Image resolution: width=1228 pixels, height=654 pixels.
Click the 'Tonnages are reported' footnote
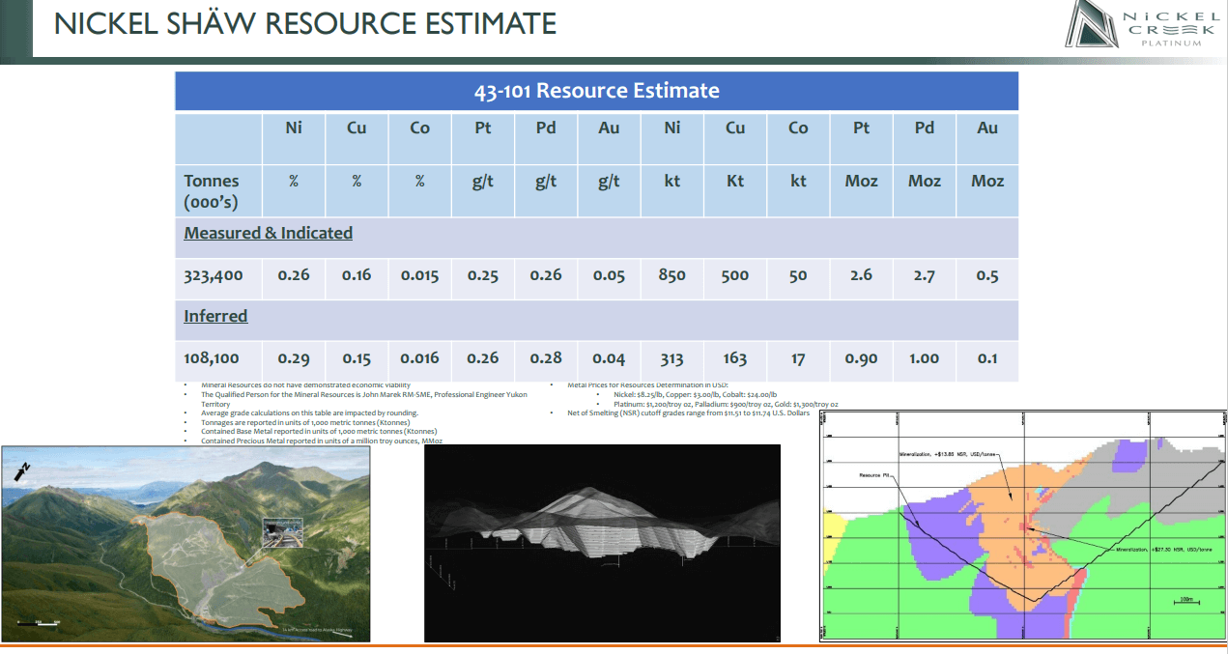tap(305, 422)
